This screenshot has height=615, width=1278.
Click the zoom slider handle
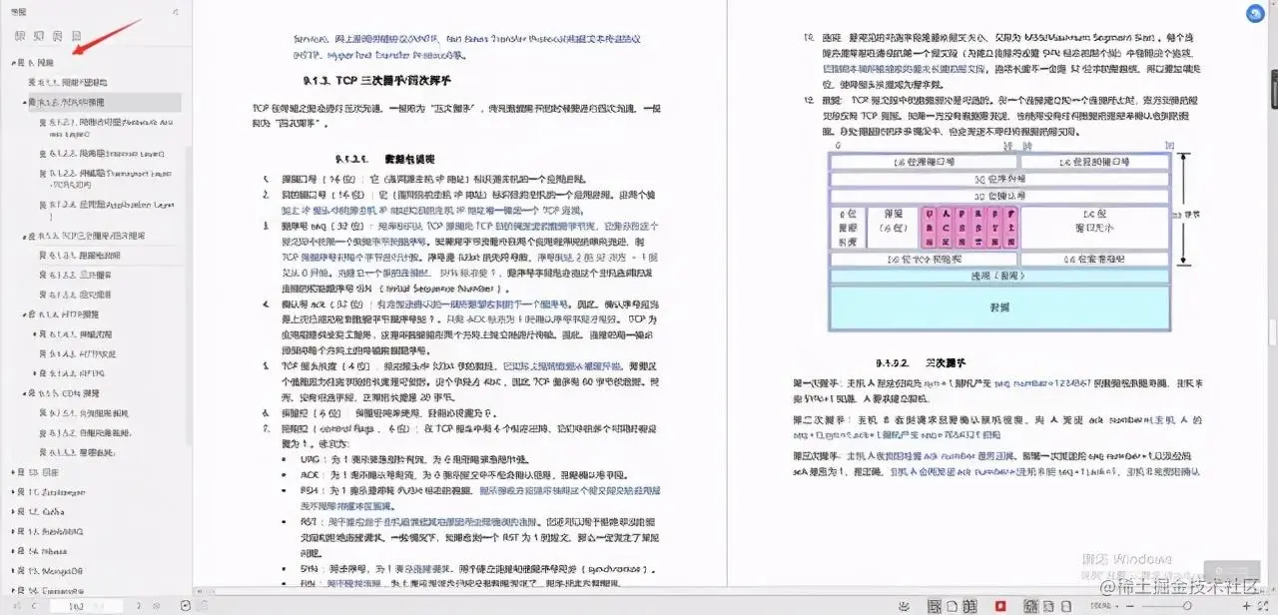click(x=1187, y=605)
